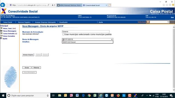Viewport: 175px width, 98px height.
Task: Open Word from the taskbar
Action: (x=77, y=96)
